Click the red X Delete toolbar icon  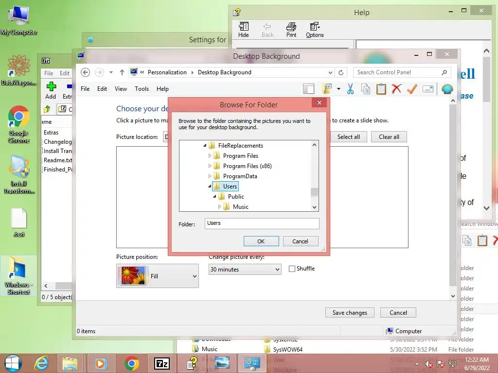(396, 89)
